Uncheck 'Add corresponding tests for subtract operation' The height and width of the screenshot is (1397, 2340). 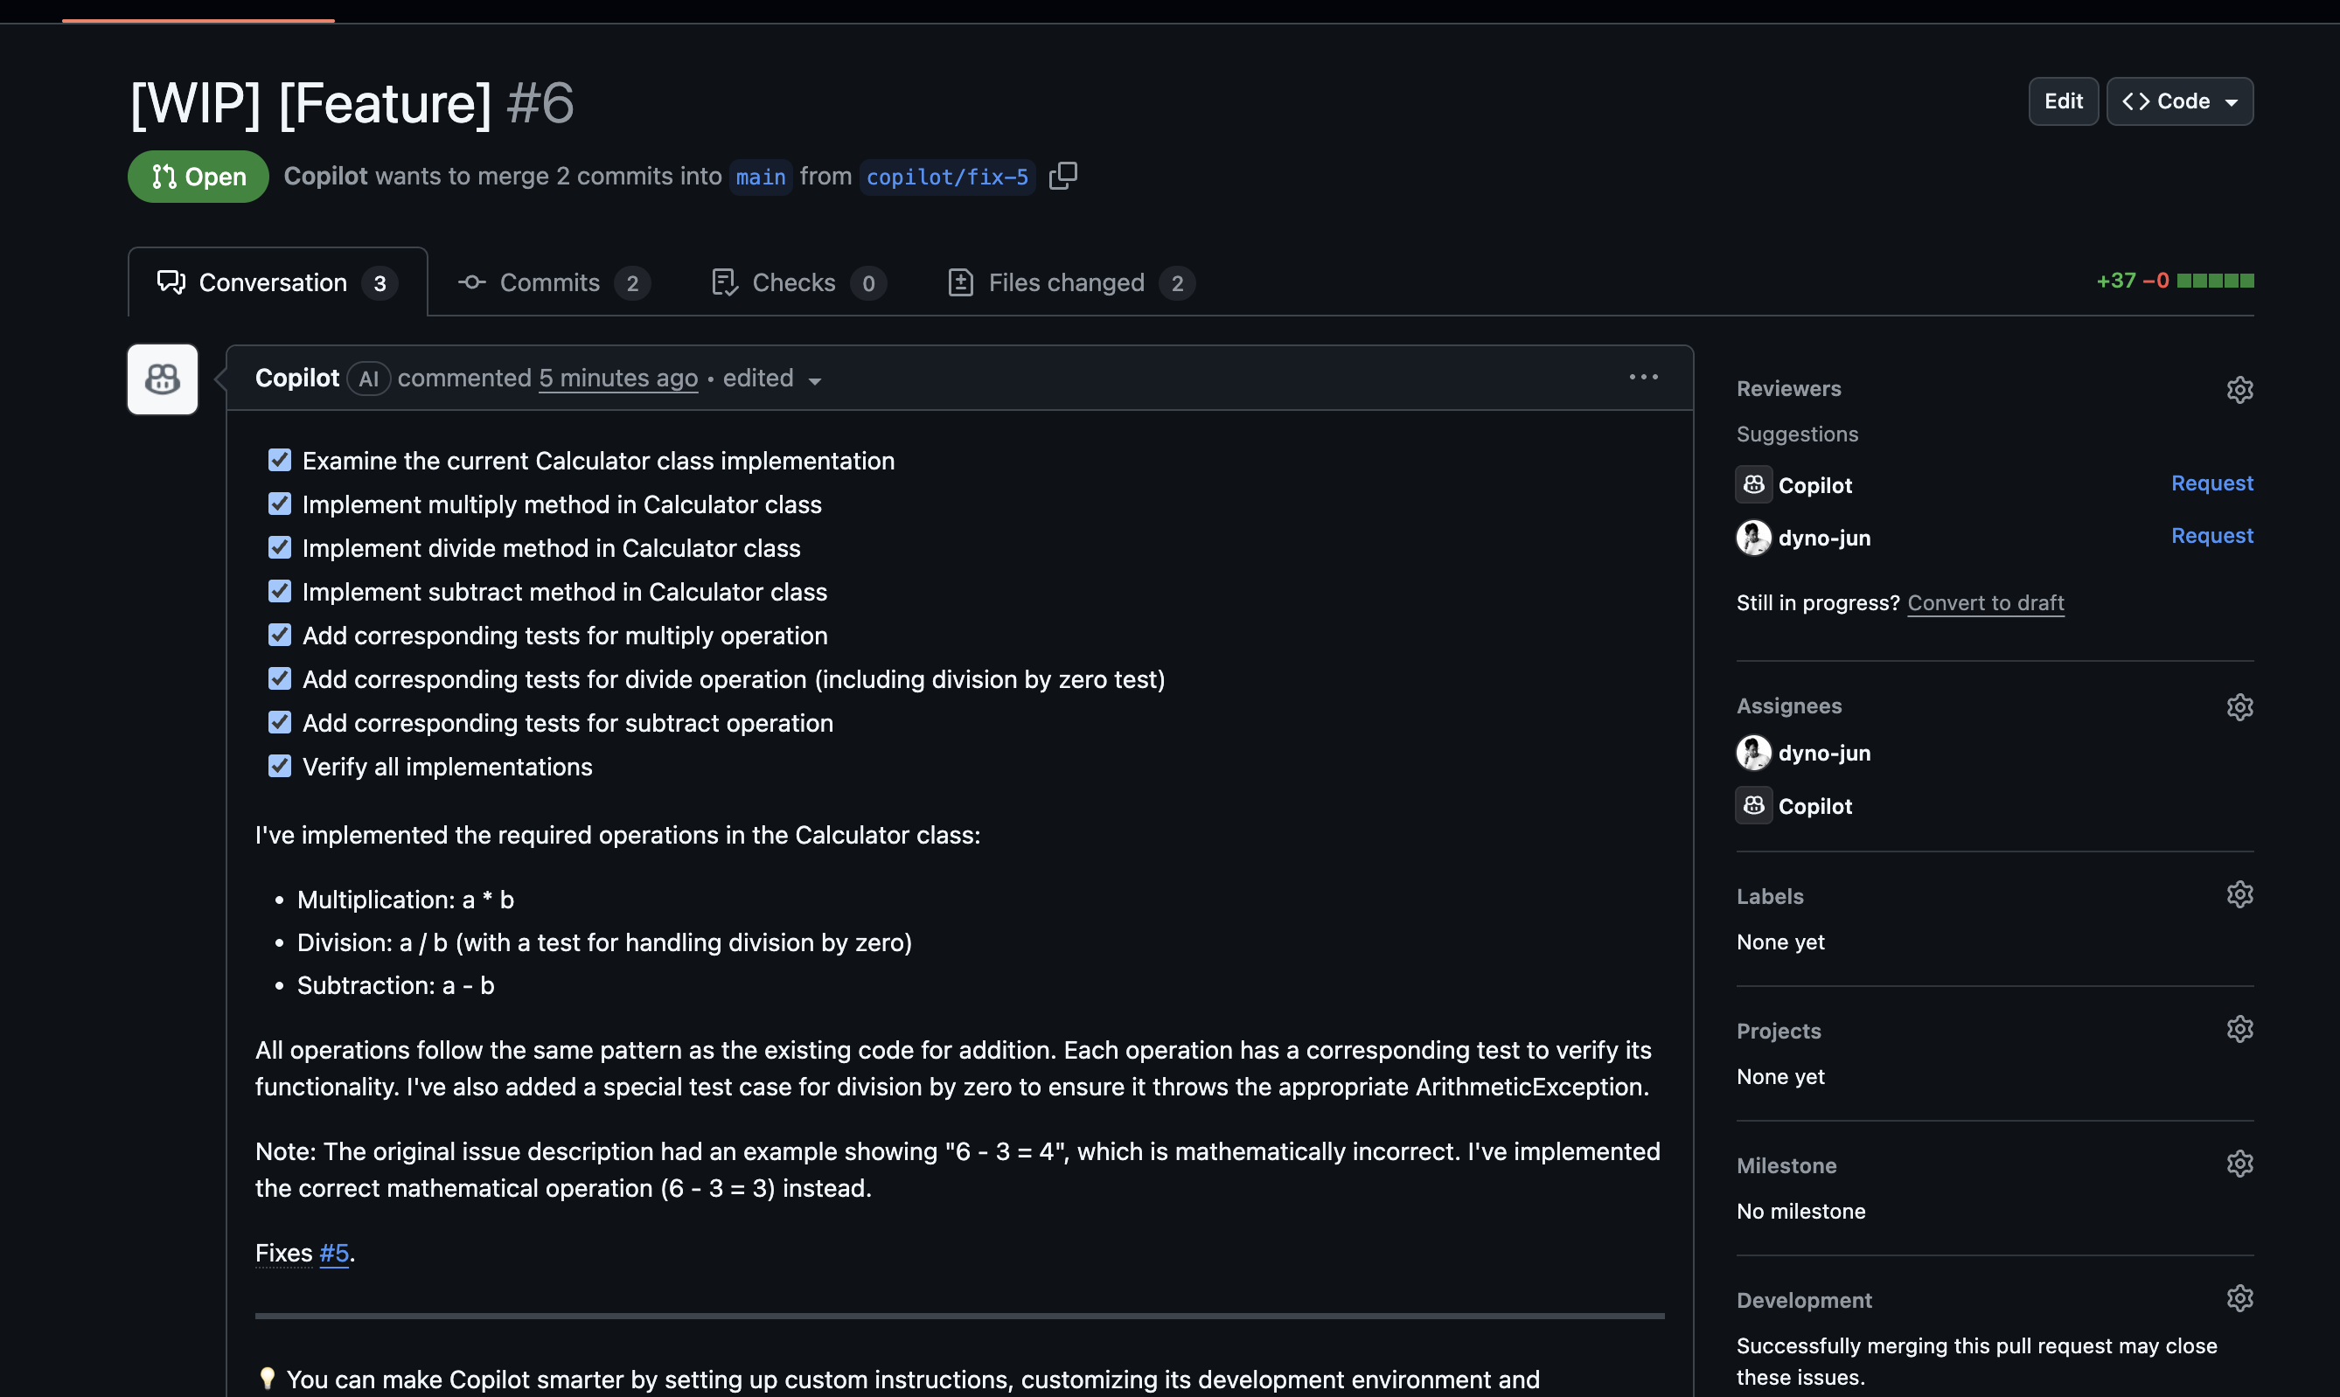[x=280, y=723]
